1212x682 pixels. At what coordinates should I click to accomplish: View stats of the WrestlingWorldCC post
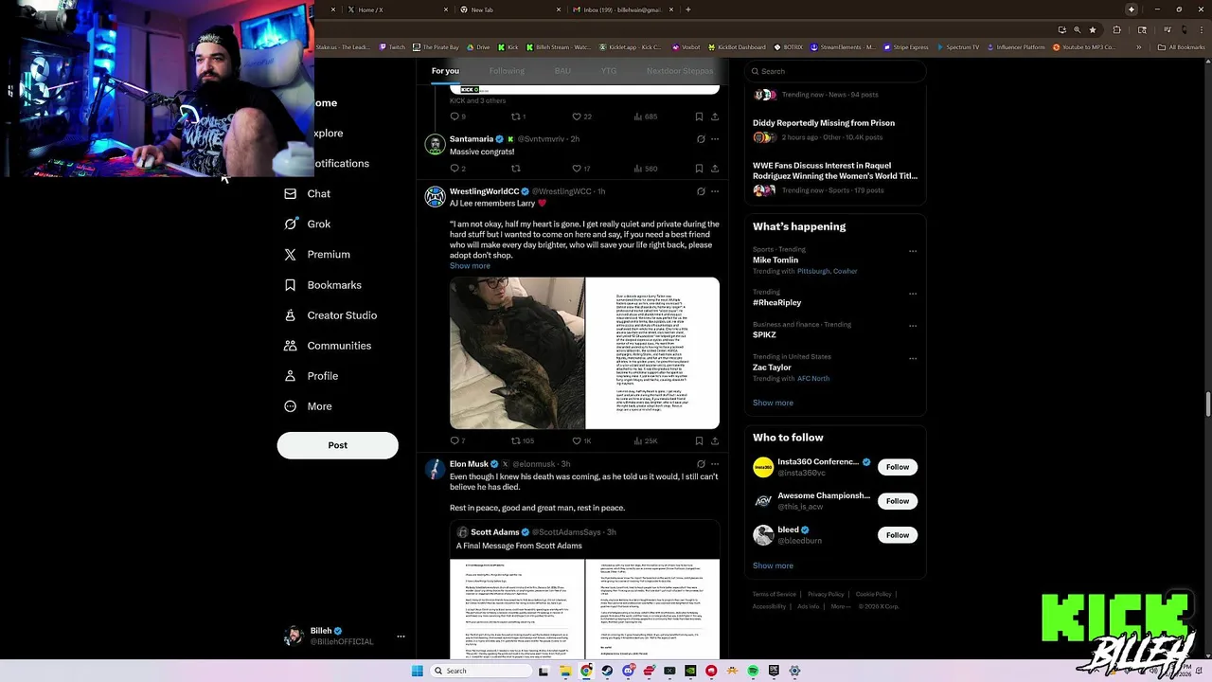click(645, 440)
